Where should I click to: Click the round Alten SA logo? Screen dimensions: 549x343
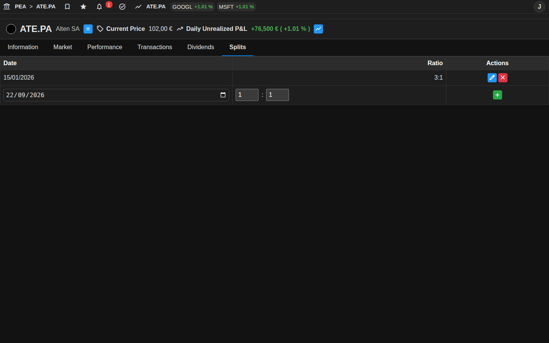tap(11, 29)
